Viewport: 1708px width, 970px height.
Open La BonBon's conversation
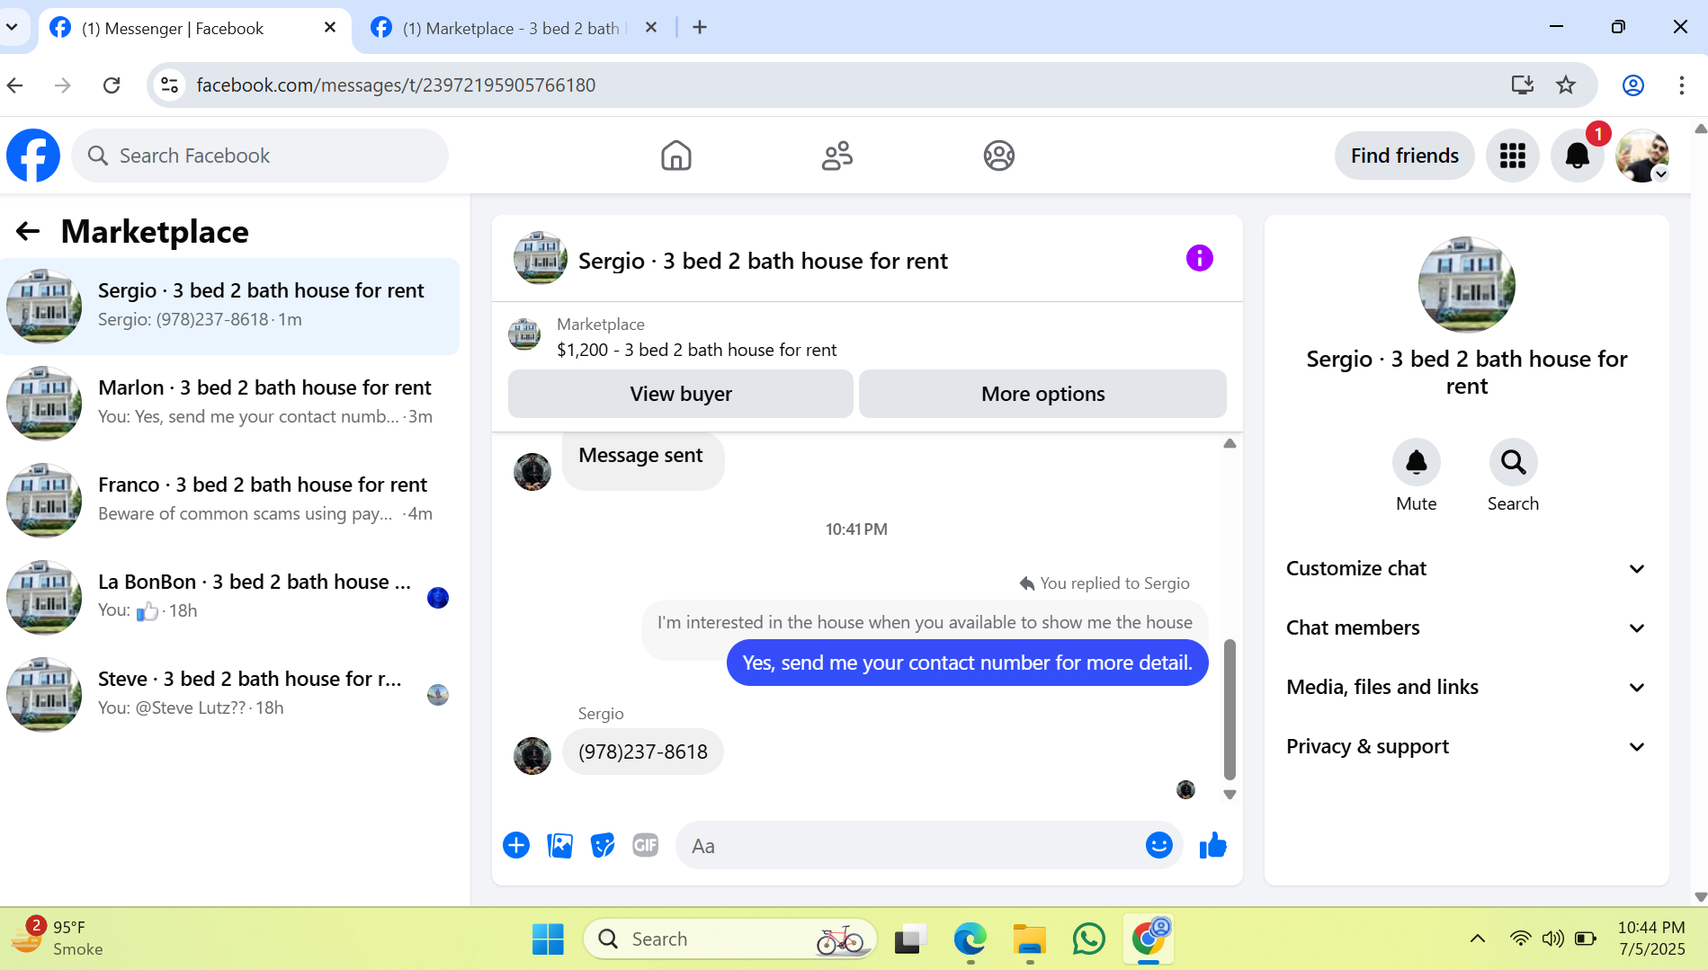(x=230, y=596)
